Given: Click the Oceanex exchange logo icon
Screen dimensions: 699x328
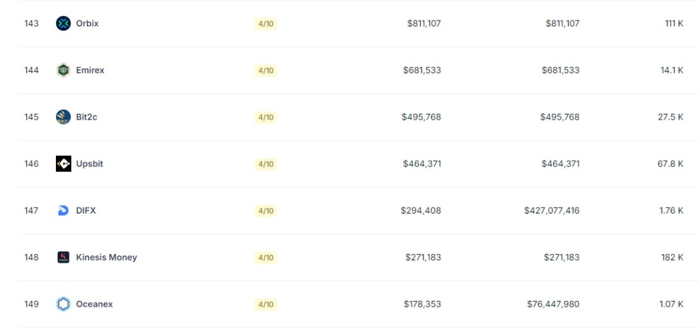Looking at the screenshot, I should point(64,304).
